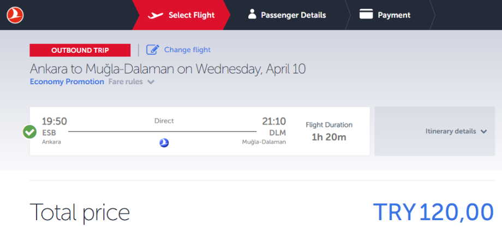Click the Flight Duration 1h 20m info
The image size is (502, 231).
[328, 132]
